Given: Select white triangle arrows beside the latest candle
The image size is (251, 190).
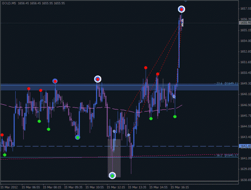Looking at the screenshot, I should pyautogui.click(x=182, y=22).
